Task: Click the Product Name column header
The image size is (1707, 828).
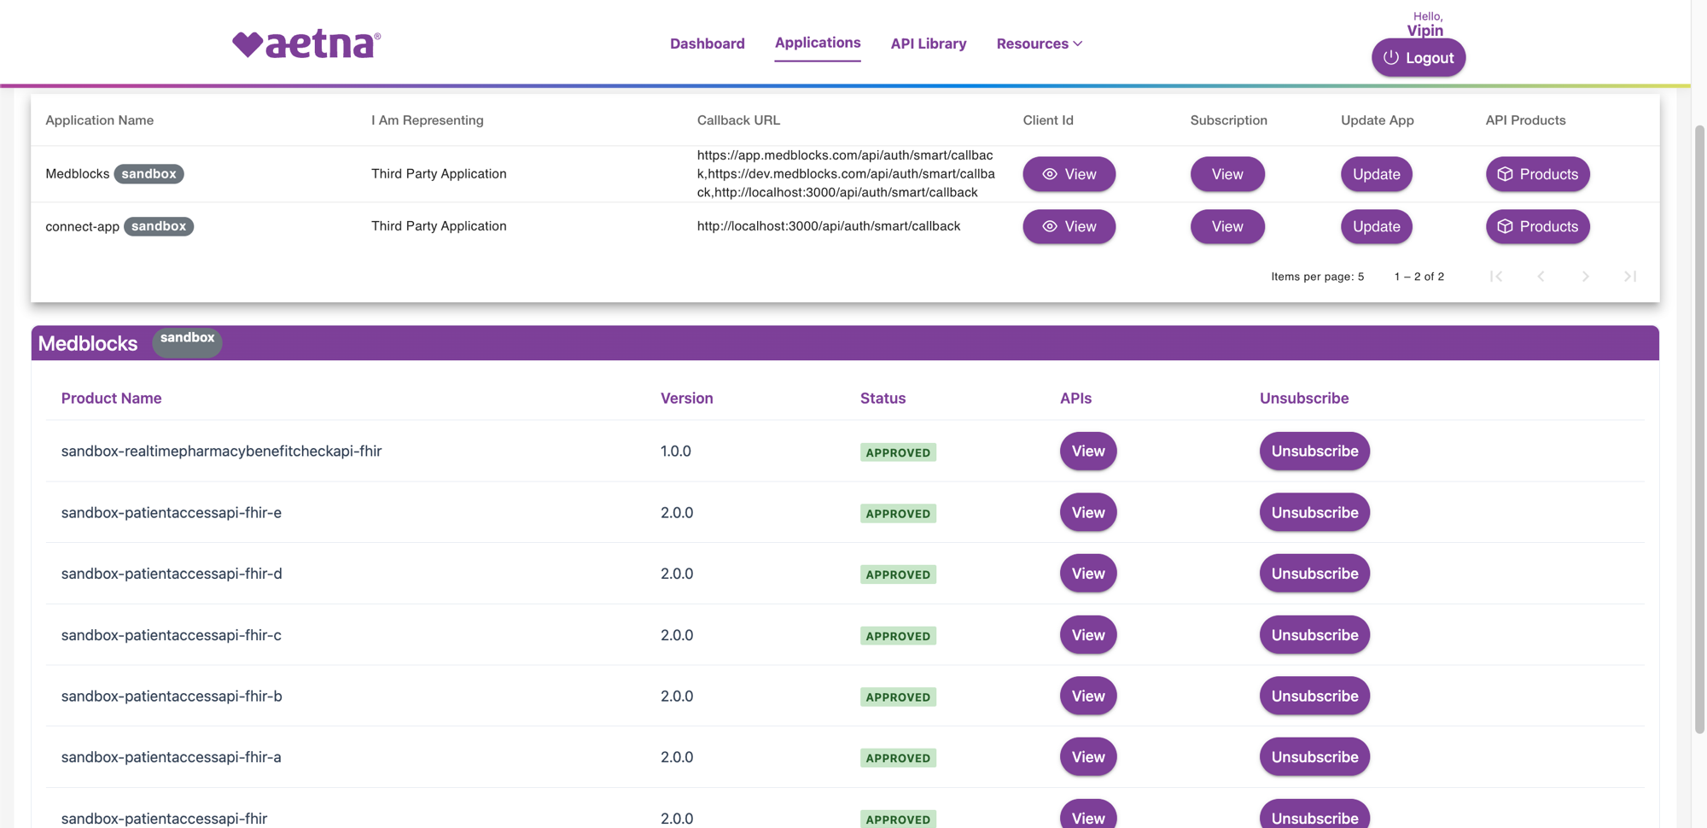Action: (111, 398)
